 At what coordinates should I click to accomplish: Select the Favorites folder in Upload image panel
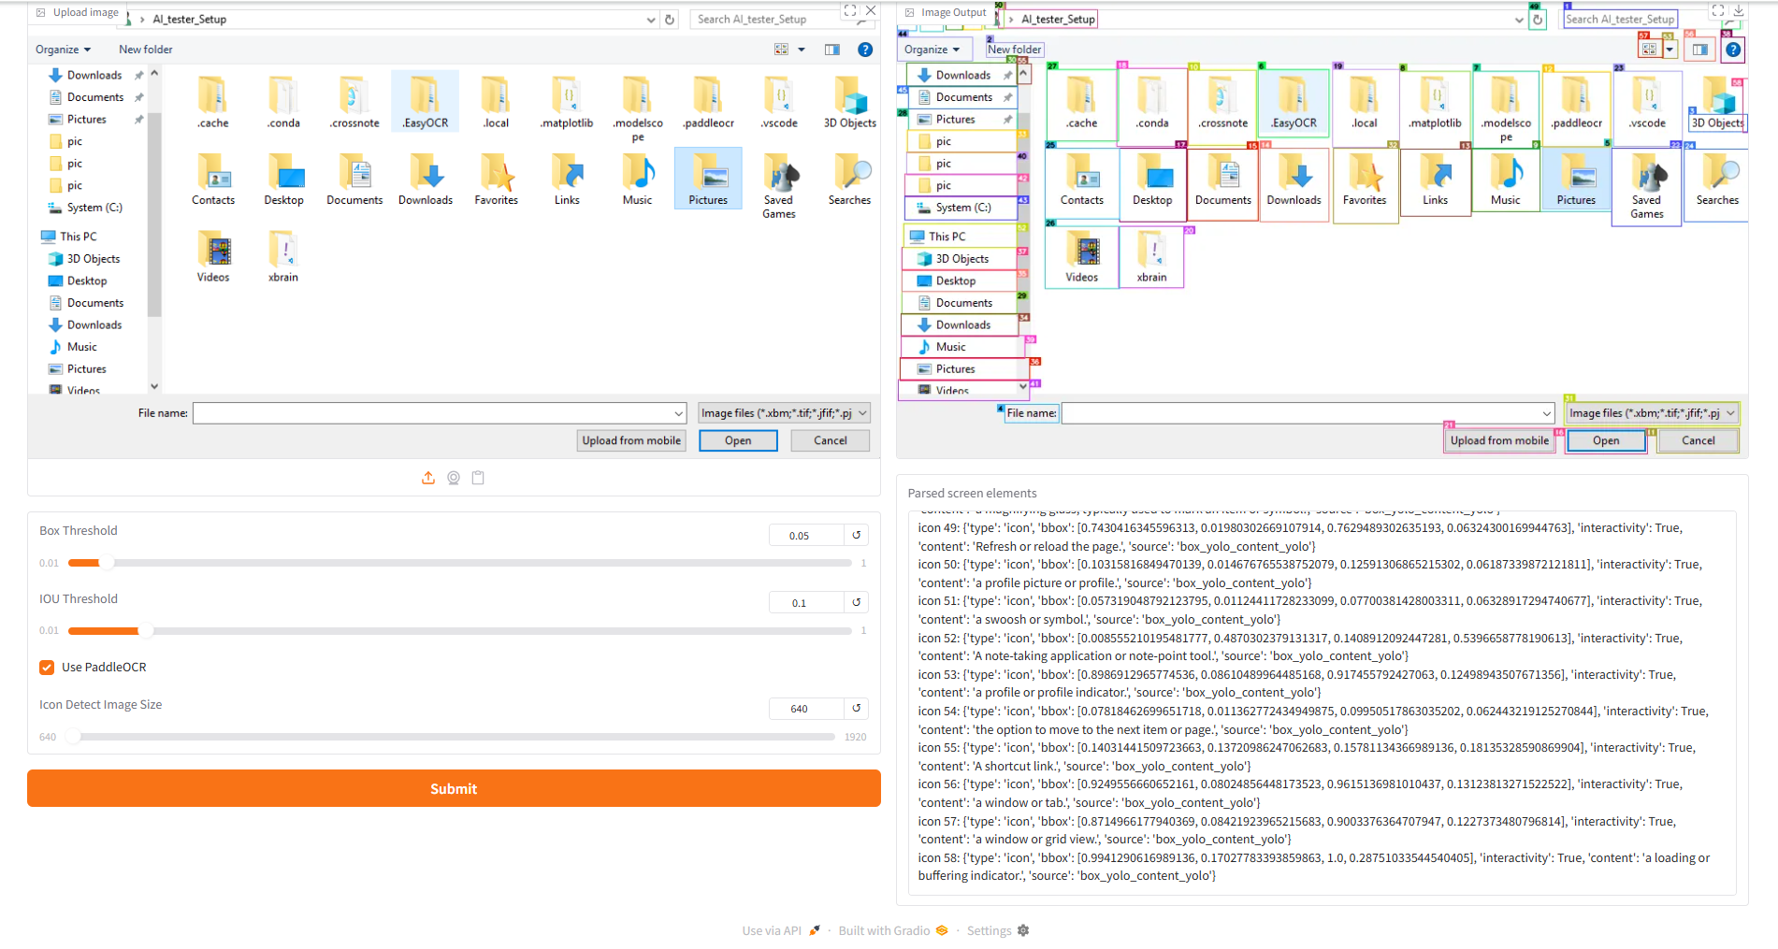click(x=496, y=180)
